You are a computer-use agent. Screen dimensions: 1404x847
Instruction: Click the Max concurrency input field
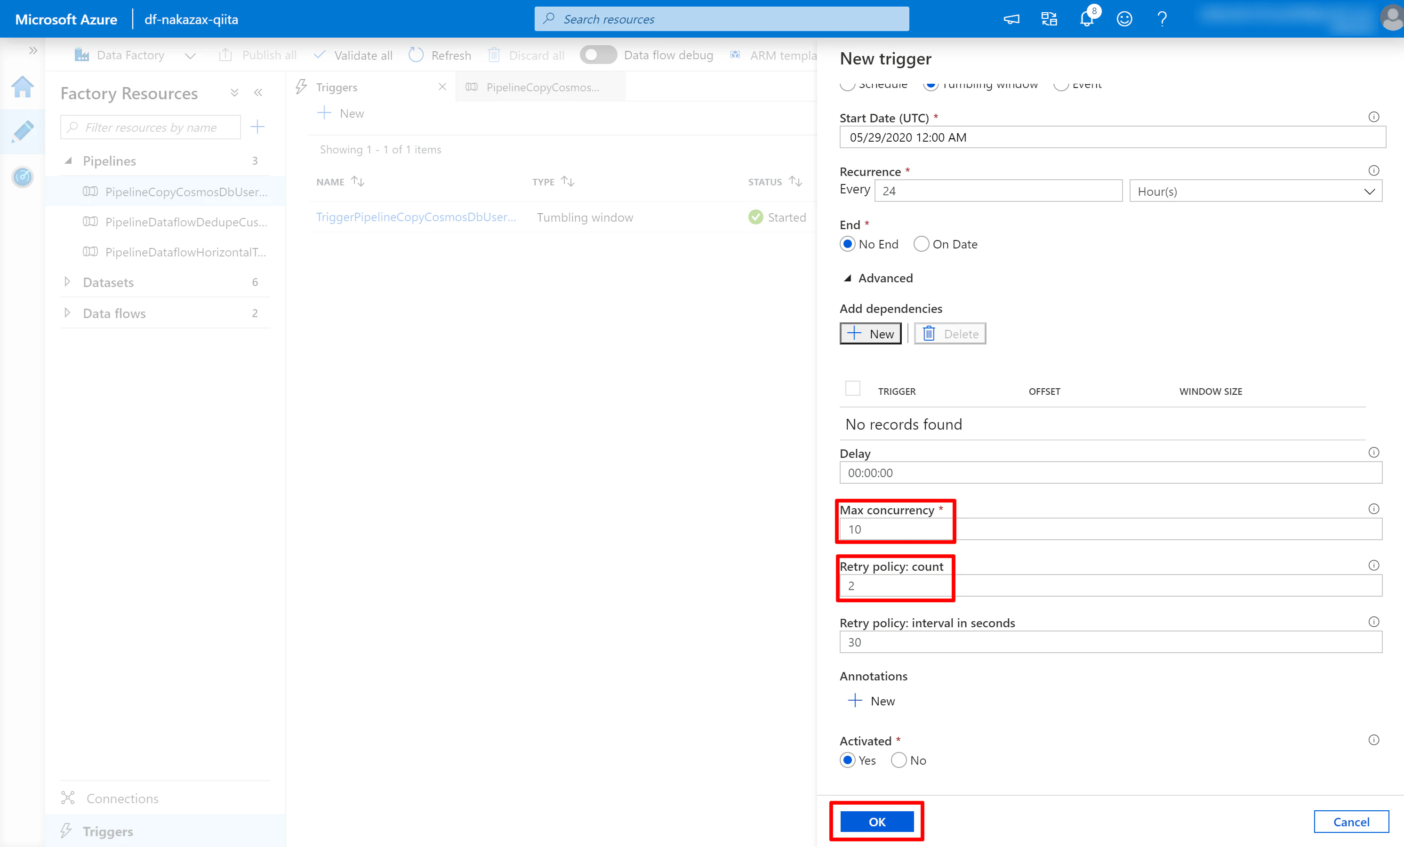pyautogui.click(x=1111, y=528)
